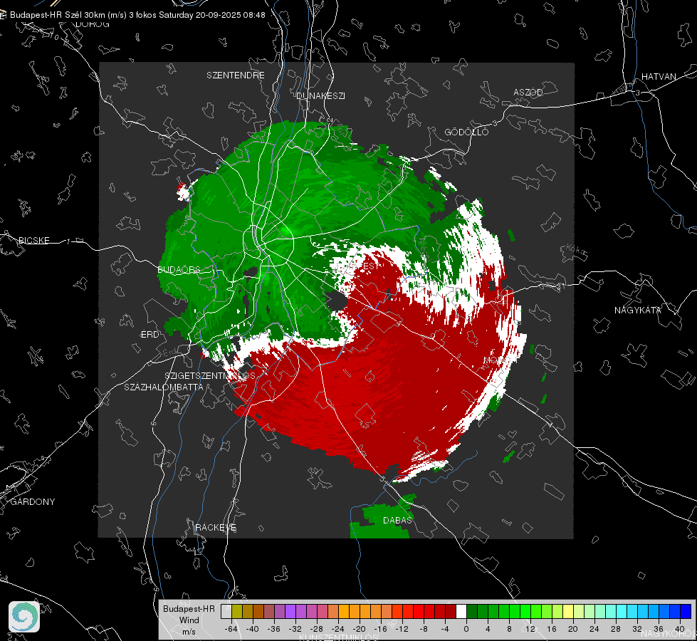
Task: Click the white zero-velocity swatch in legend
Action: pos(461,611)
